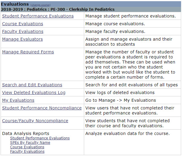Open Faculty Evaluations under Data Analysis Reports
This screenshot has width=182, height=156.
[x=27, y=152]
